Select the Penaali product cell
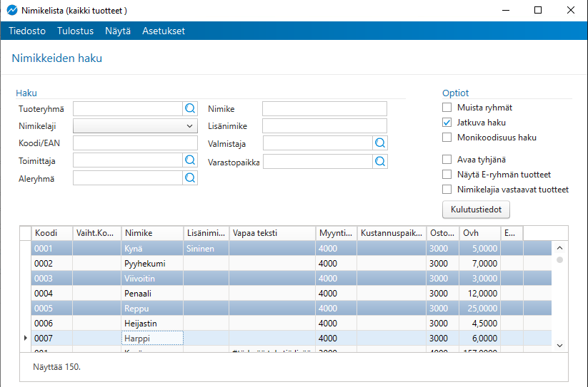Image resolution: width=588 pixels, height=387 pixels. click(x=152, y=293)
